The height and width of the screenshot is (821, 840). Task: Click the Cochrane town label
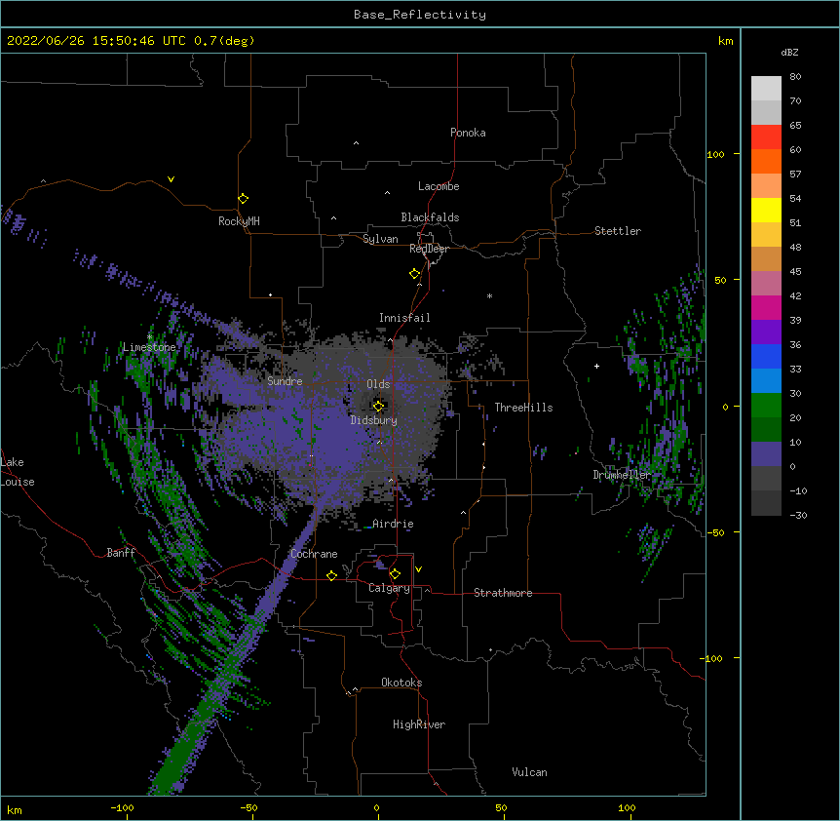[x=314, y=554]
